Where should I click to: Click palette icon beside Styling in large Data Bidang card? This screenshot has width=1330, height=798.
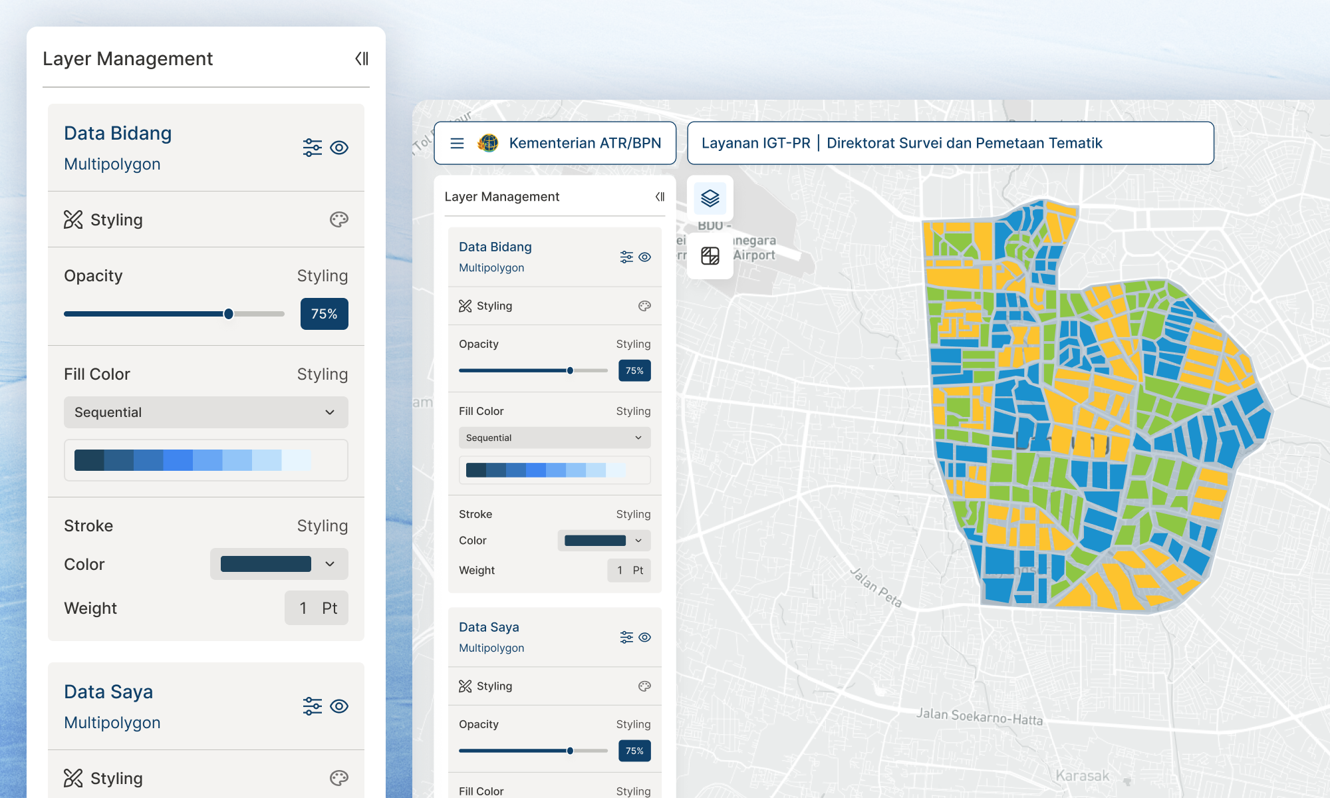[338, 219]
